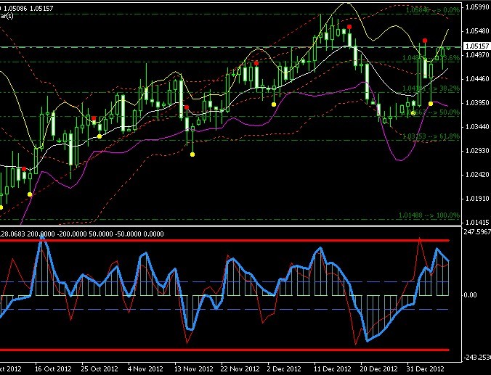Viewport: 491px width, 375px height.
Task: Click the 1.01910 price axis label
Action: click(477, 199)
